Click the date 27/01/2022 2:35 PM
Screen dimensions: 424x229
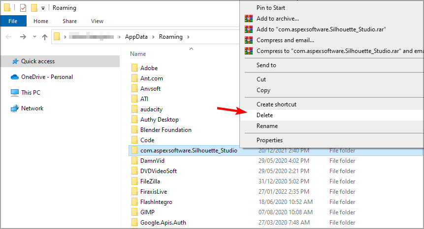(284, 192)
